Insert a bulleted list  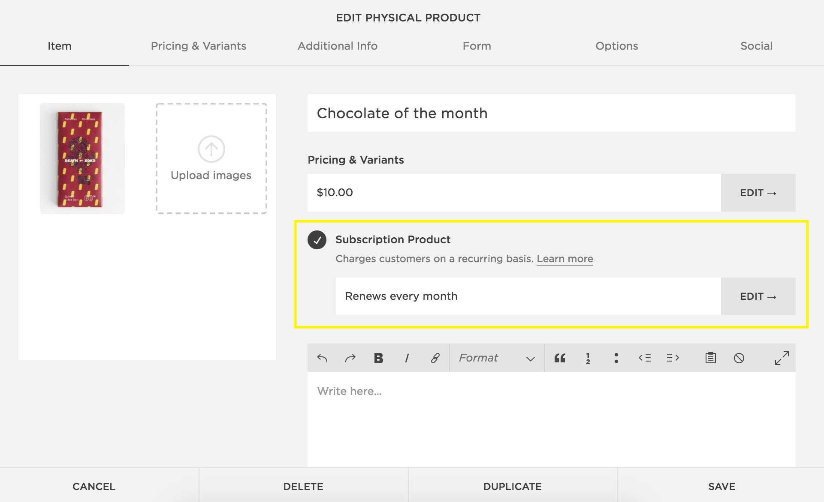616,358
